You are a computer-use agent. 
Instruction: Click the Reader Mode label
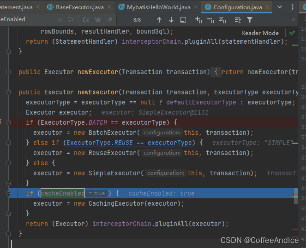(260, 33)
